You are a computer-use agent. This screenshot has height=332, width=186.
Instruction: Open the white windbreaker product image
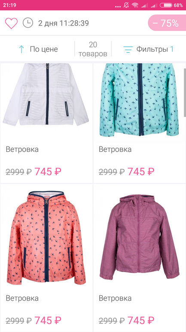[x=46, y=95]
